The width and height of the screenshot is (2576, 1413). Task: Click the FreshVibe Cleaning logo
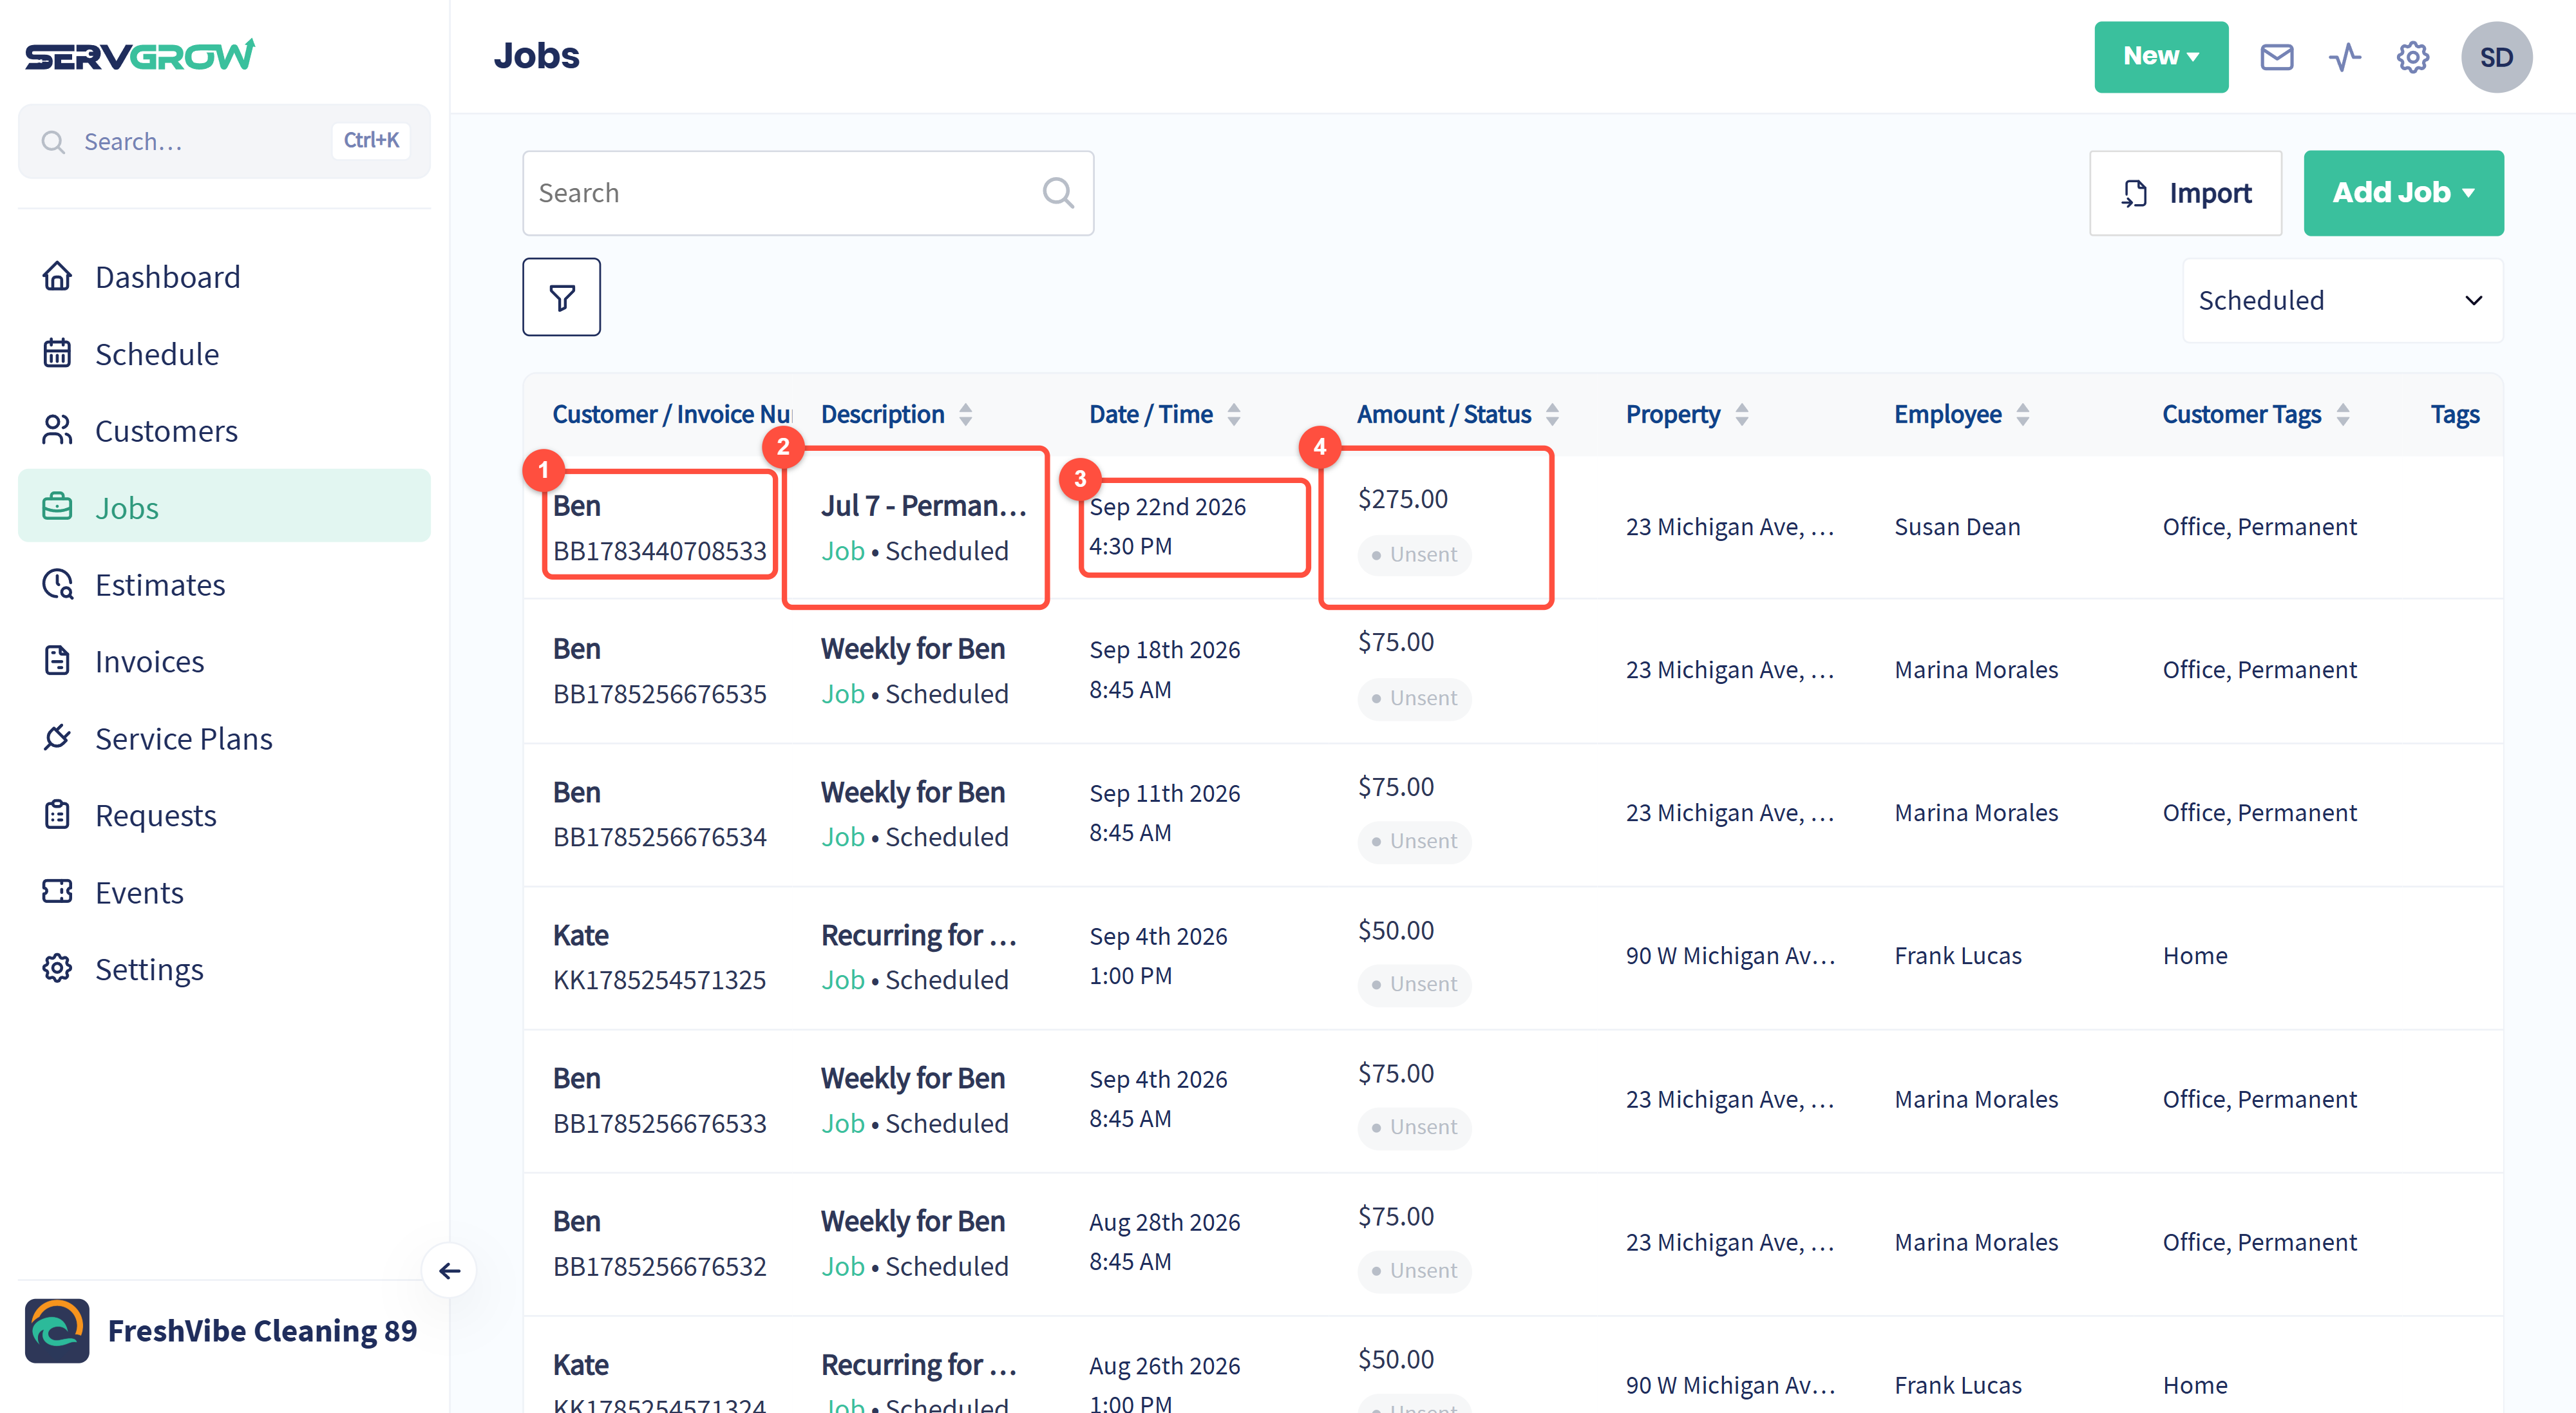(x=57, y=1331)
